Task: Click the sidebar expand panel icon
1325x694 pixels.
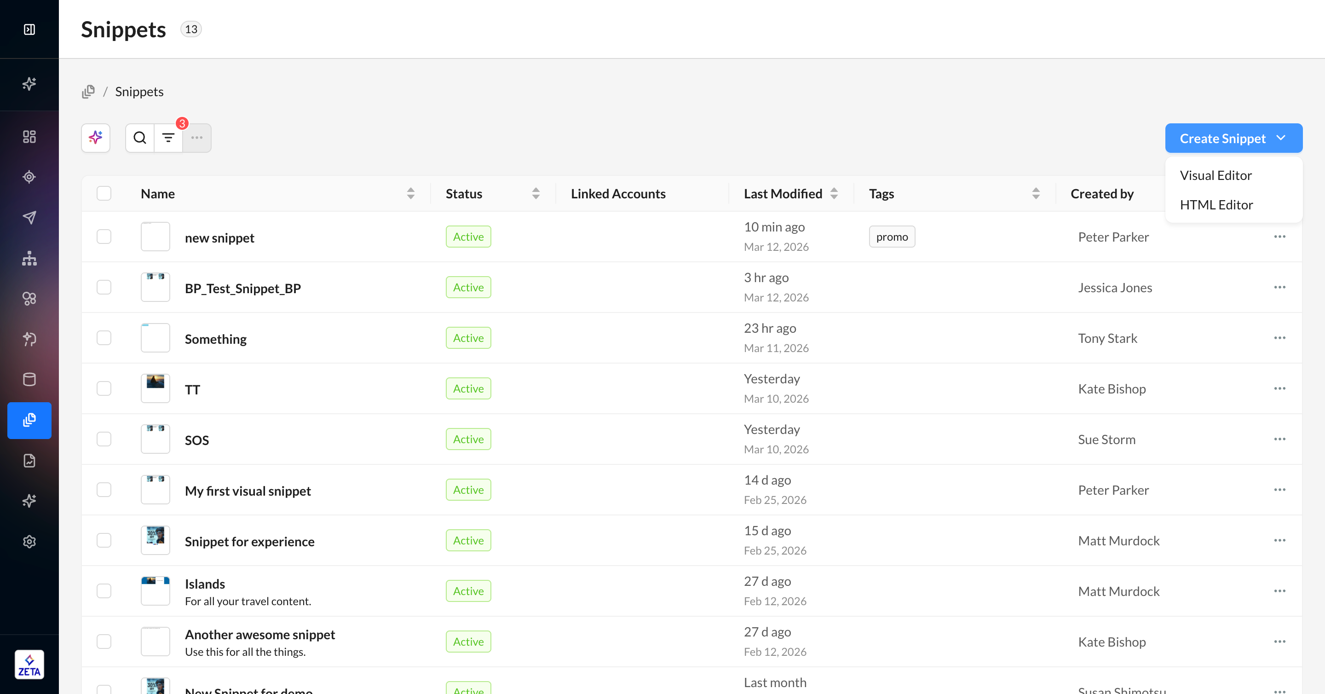Action: coord(29,29)
